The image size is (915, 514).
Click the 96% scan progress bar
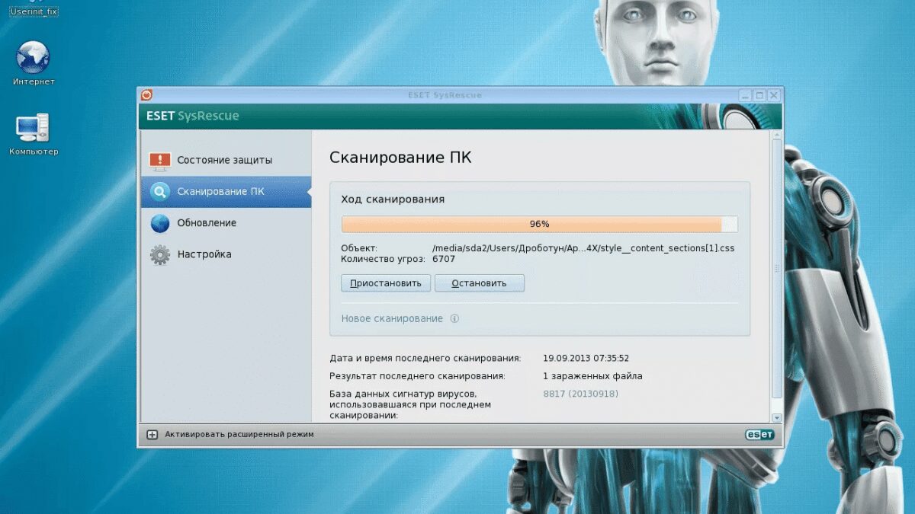click(539, 224)
